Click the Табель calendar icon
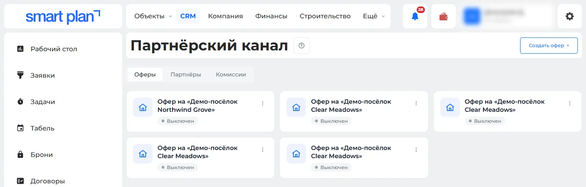The width and height of the screenshot is (586, 187). 20,128
